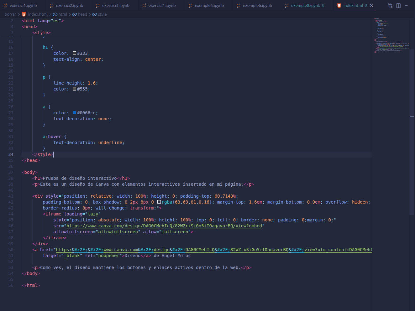Open changes compare icon in editor toolbar
Screen dimensions: 415x311
390,6
